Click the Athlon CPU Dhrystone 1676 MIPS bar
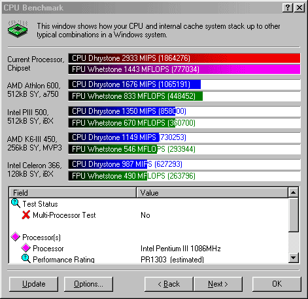The image size is (308, 299). 135,84
